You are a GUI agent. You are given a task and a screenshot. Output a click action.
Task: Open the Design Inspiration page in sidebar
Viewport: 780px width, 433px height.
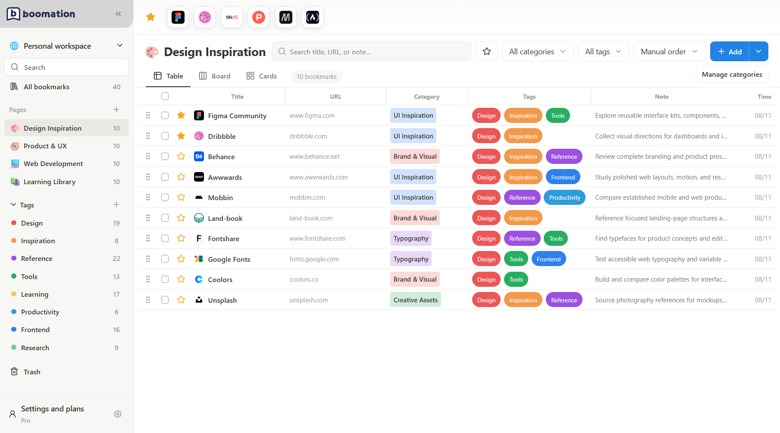(x=67, y=128)
